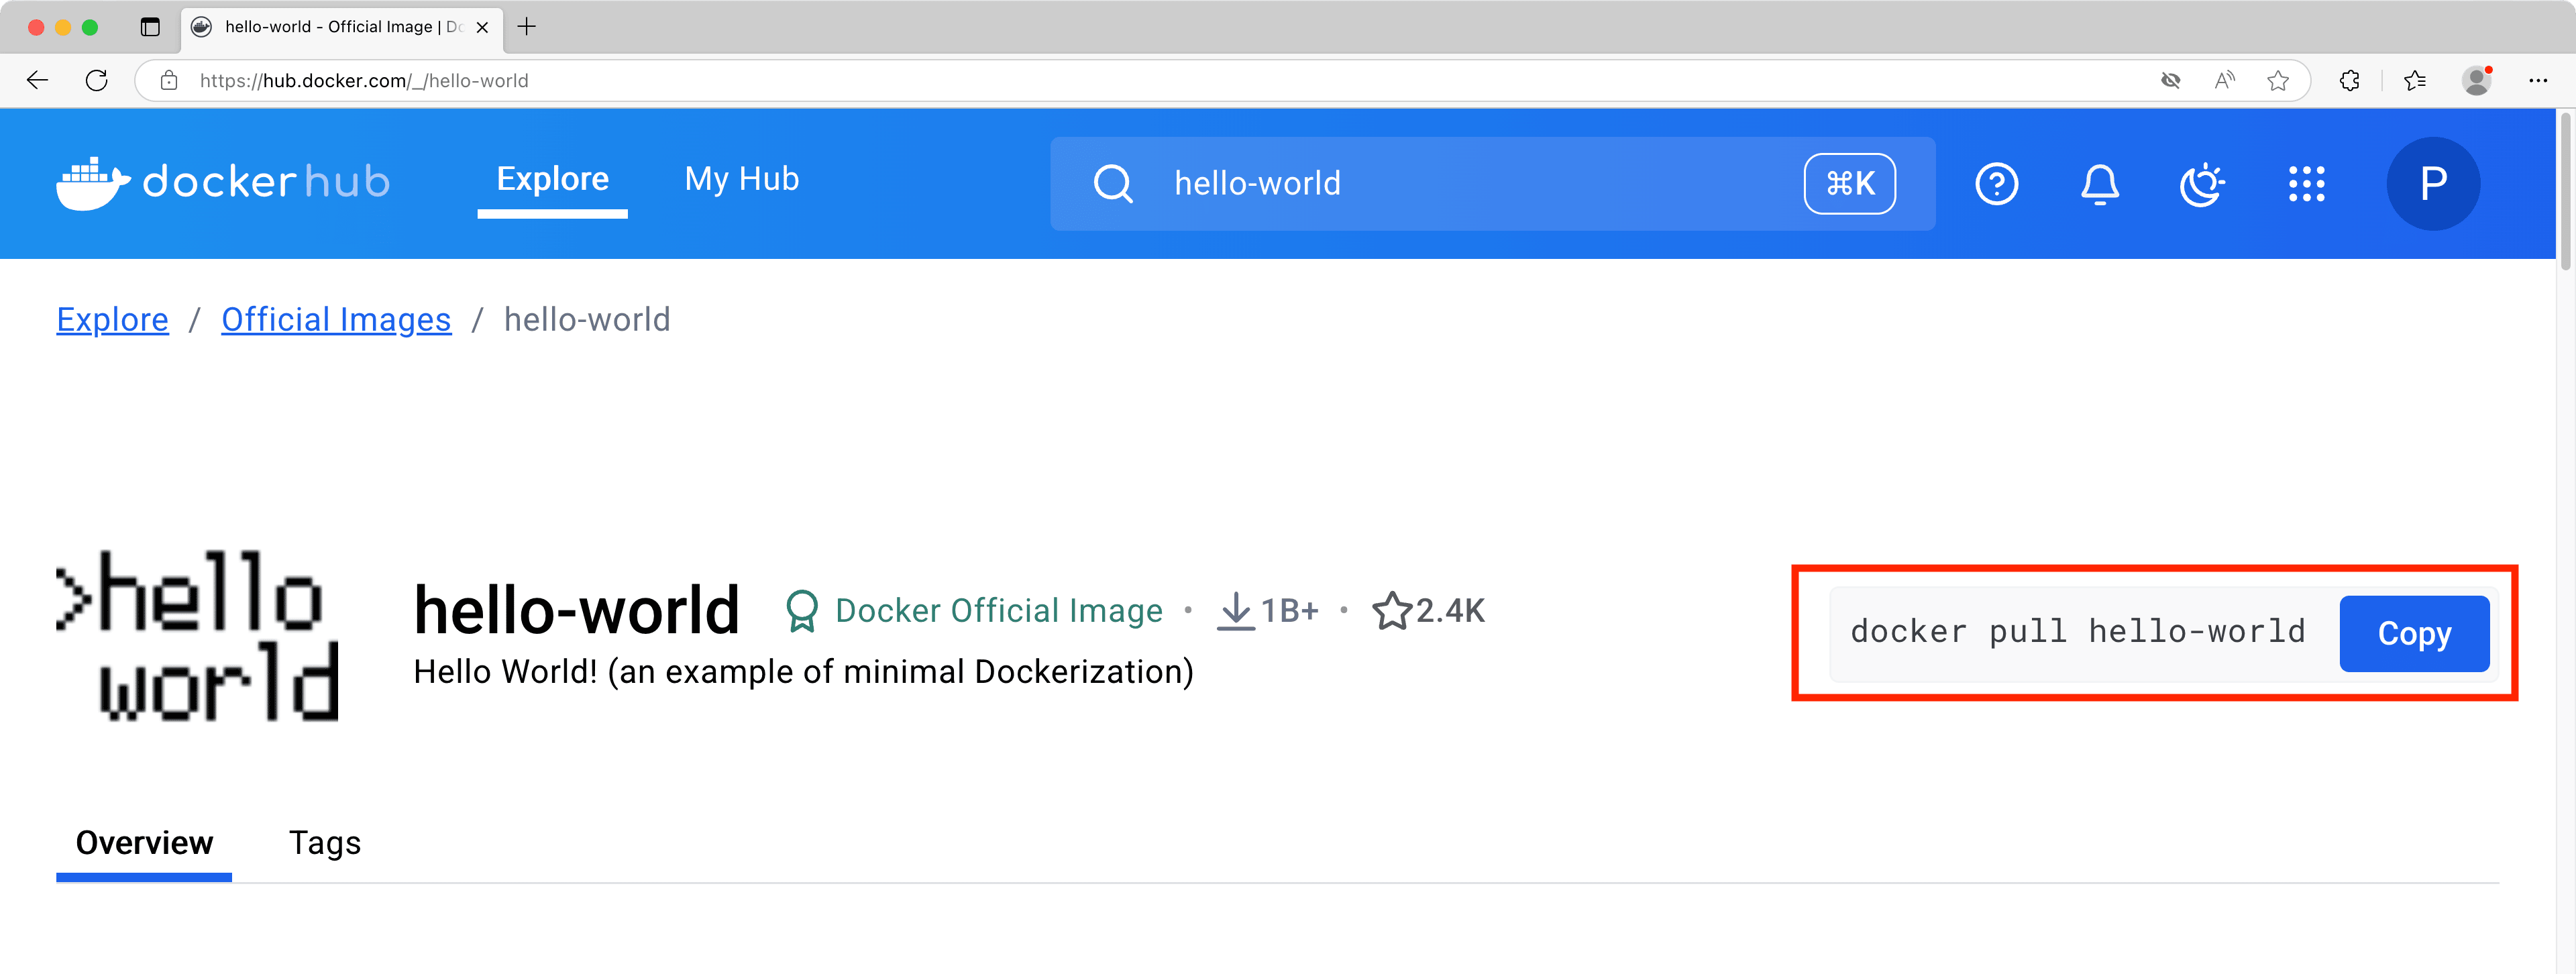Select the Overview tab
The height and width of the screenshot is (974, 2576).
click(144, 843)
